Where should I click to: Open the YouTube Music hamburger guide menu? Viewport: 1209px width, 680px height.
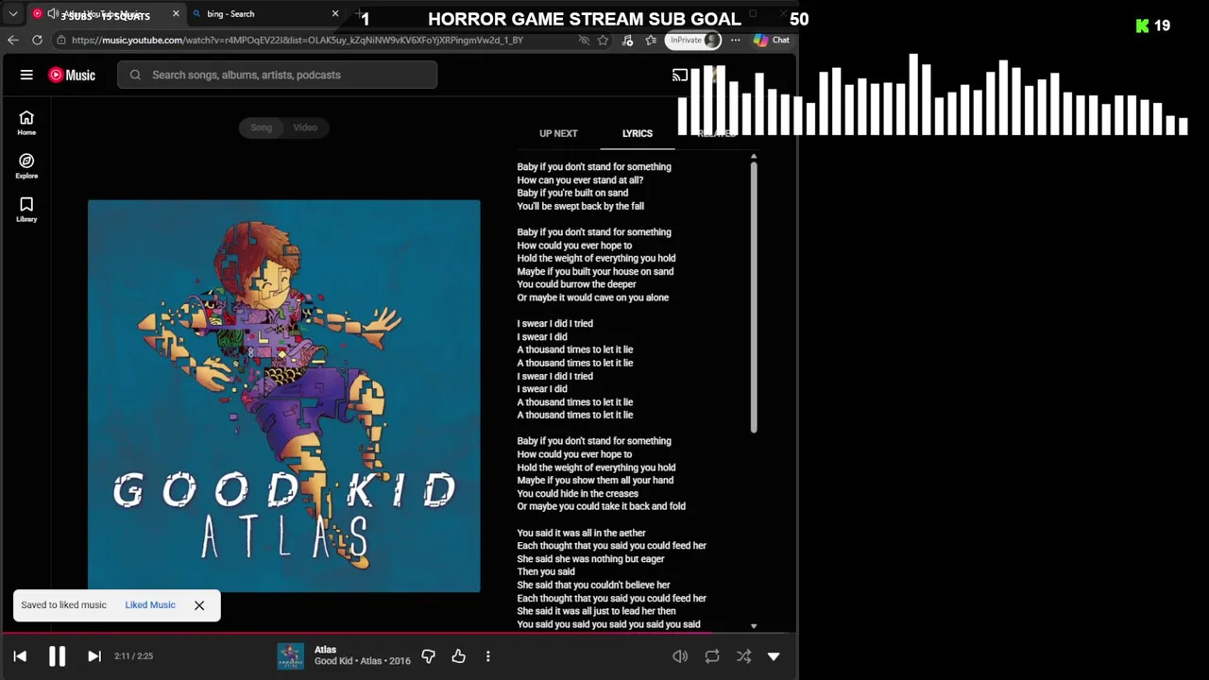[26, 75]
